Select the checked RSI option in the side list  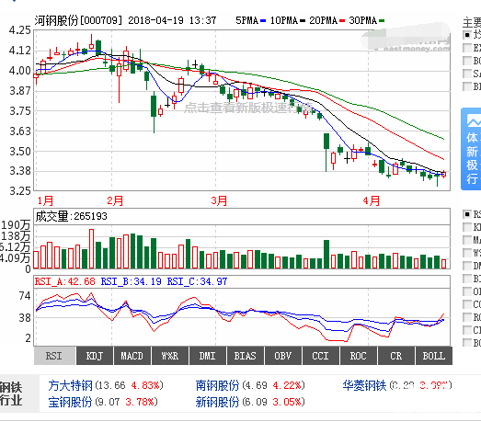pyautogui.click(x=467, y=214)
